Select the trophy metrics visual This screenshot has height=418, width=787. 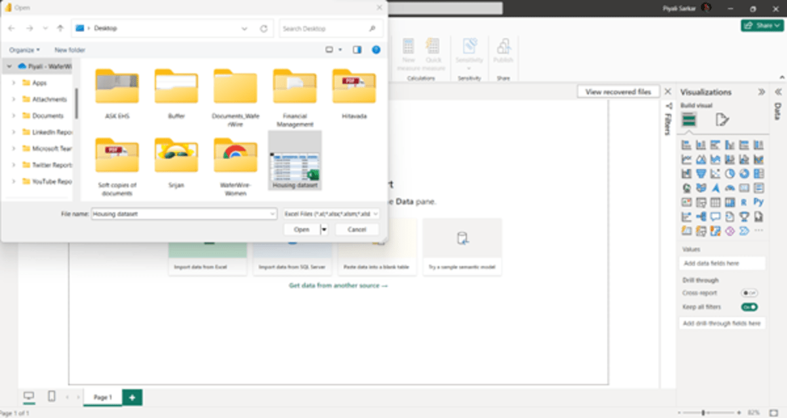click(744, 217)
